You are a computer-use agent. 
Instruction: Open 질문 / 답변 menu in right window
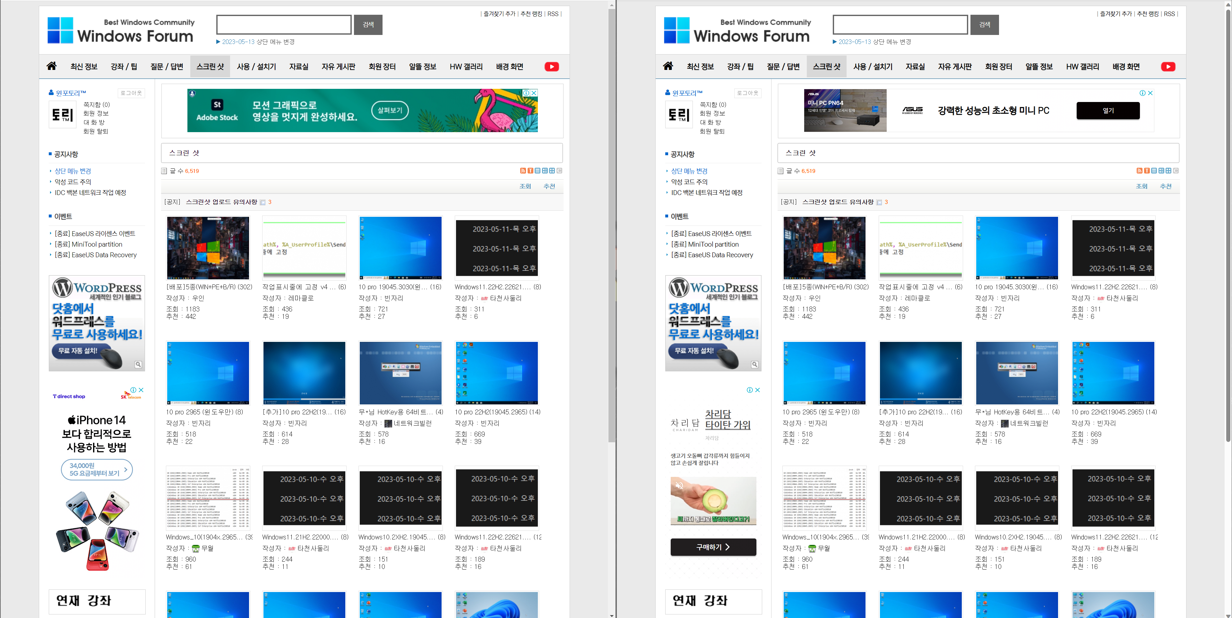tap(783, 66)
